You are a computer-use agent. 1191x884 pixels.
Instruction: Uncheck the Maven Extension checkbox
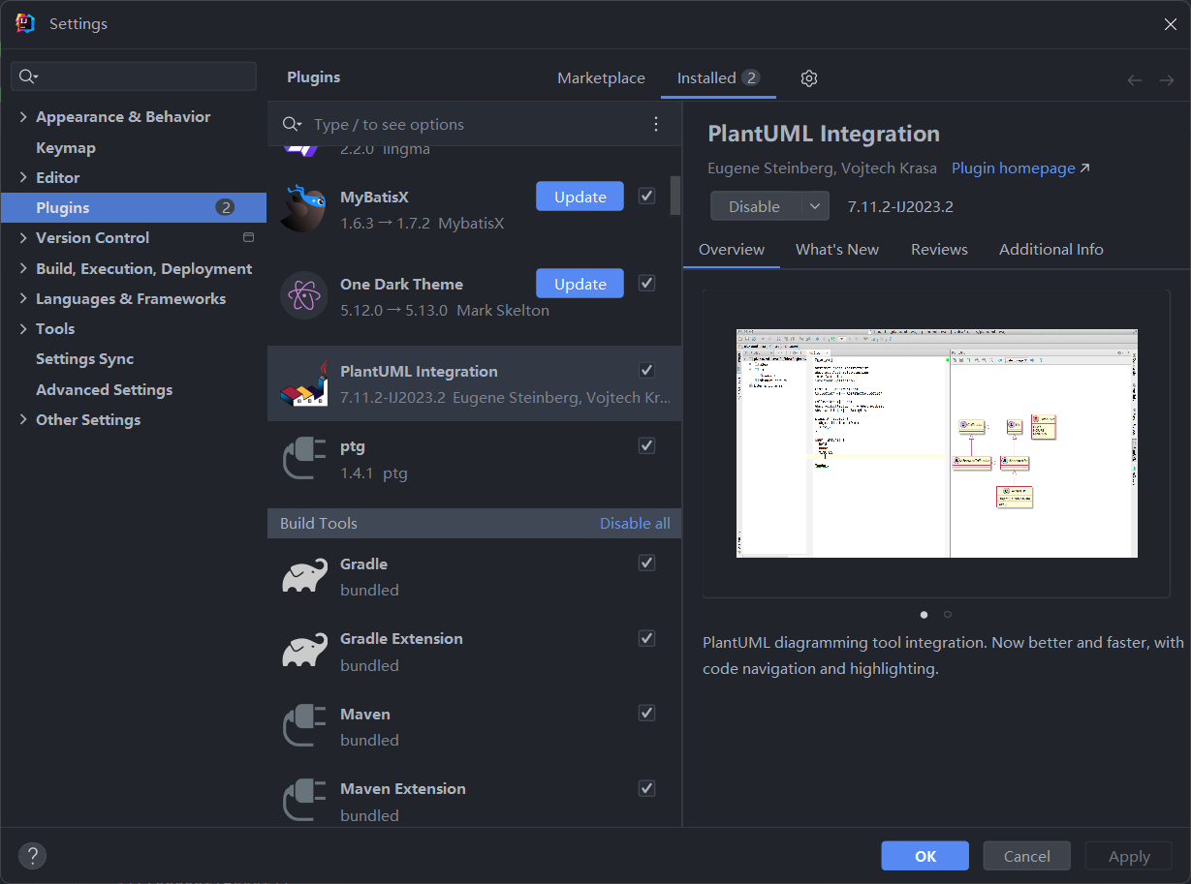647,788
